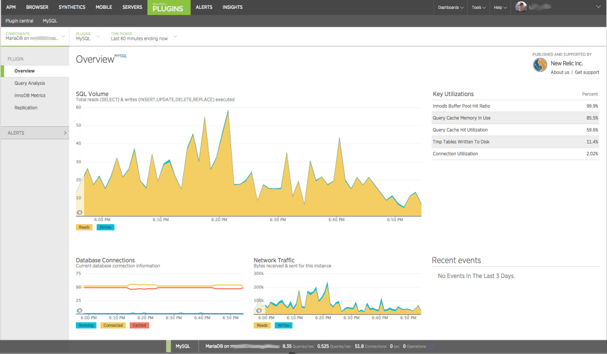The image size is (607, 354).
Task: Open InnoDB Metrics in the sidebar
Action: pos(30,95)
